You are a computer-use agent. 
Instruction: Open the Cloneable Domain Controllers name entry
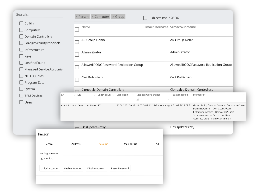(103, 90)
